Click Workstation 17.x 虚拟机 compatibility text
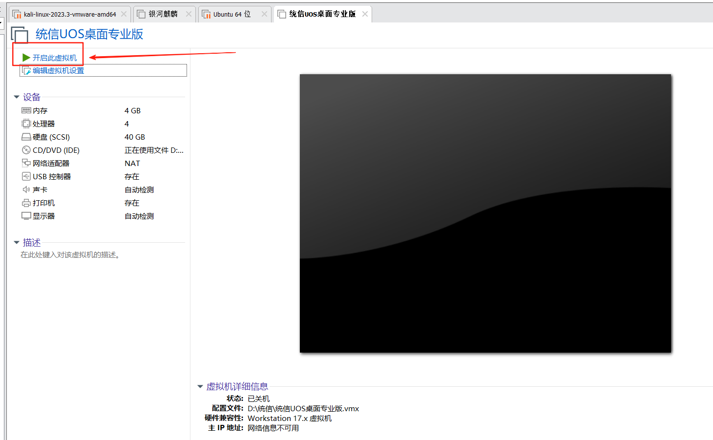Image resolution: width=713 pixels, height=440 pixels. [x=290, y=419]
